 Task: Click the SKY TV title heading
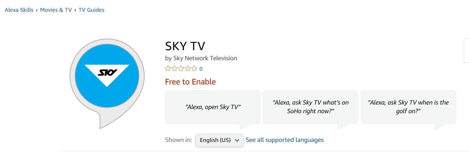tap(185, 46)
